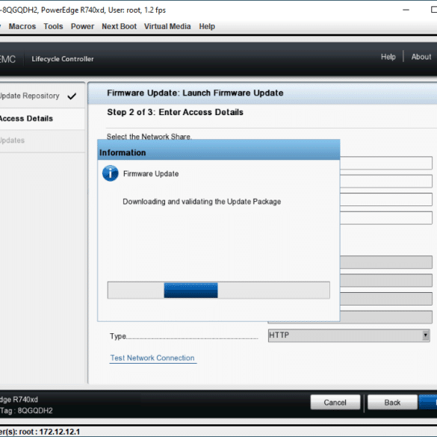Click the Back button

392,403
